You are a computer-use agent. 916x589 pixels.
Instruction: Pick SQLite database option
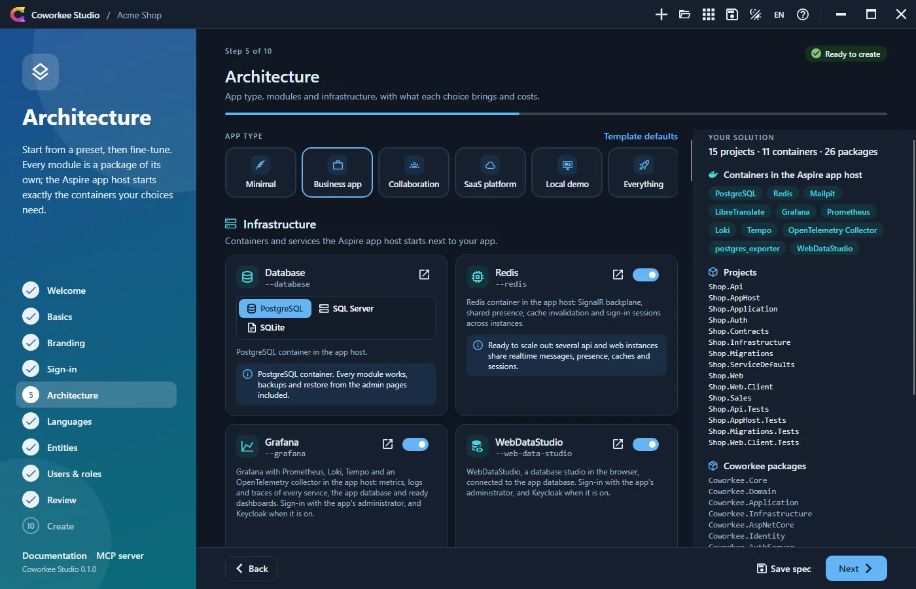[266, 327]
